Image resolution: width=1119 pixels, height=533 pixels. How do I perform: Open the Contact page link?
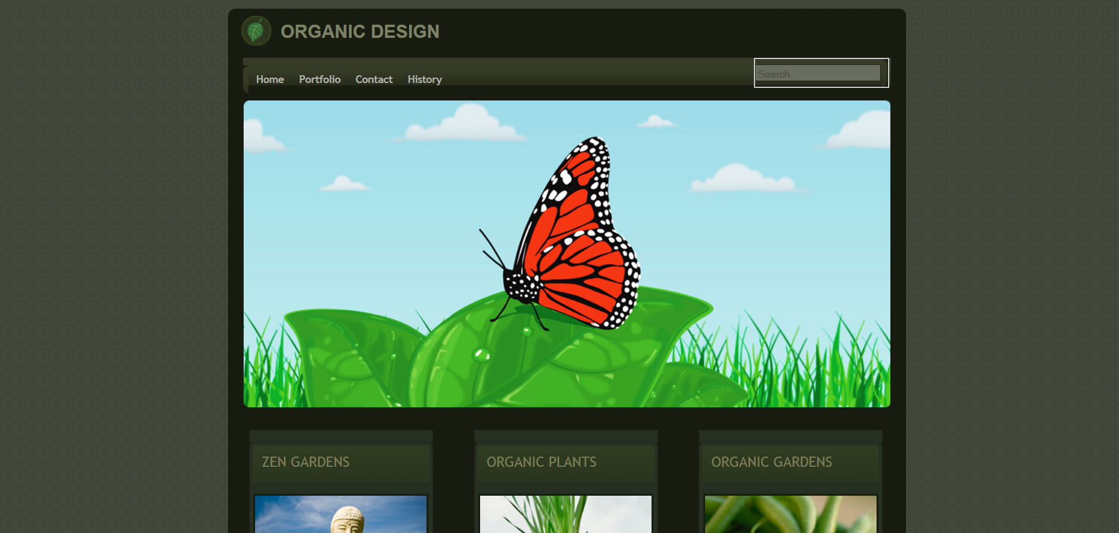pos(374,79)
